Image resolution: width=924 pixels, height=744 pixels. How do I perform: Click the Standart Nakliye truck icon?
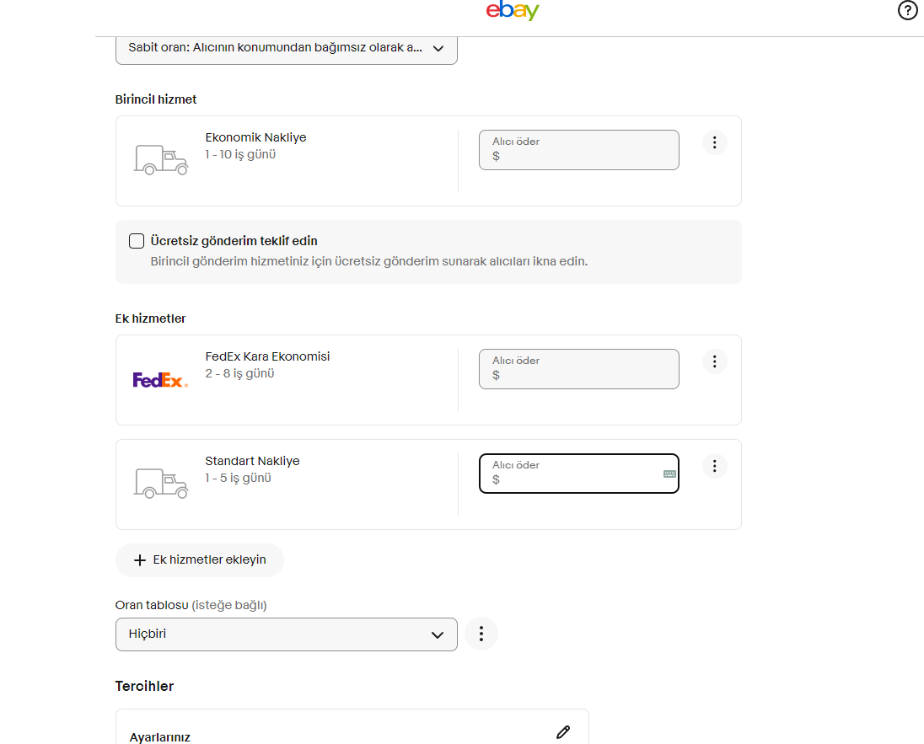(x=161, y=483)
